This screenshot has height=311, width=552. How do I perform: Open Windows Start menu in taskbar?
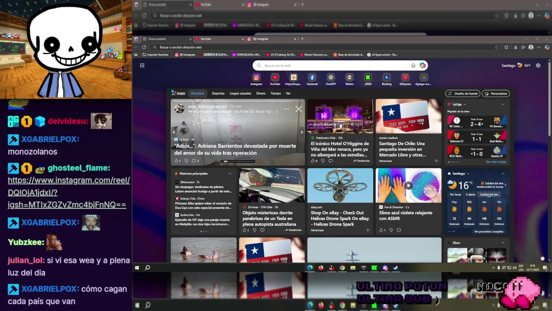pos(137,268)
